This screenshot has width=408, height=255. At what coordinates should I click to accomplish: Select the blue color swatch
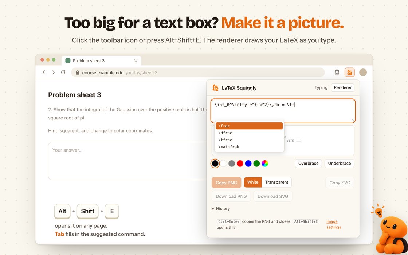(x=248, y=164)
